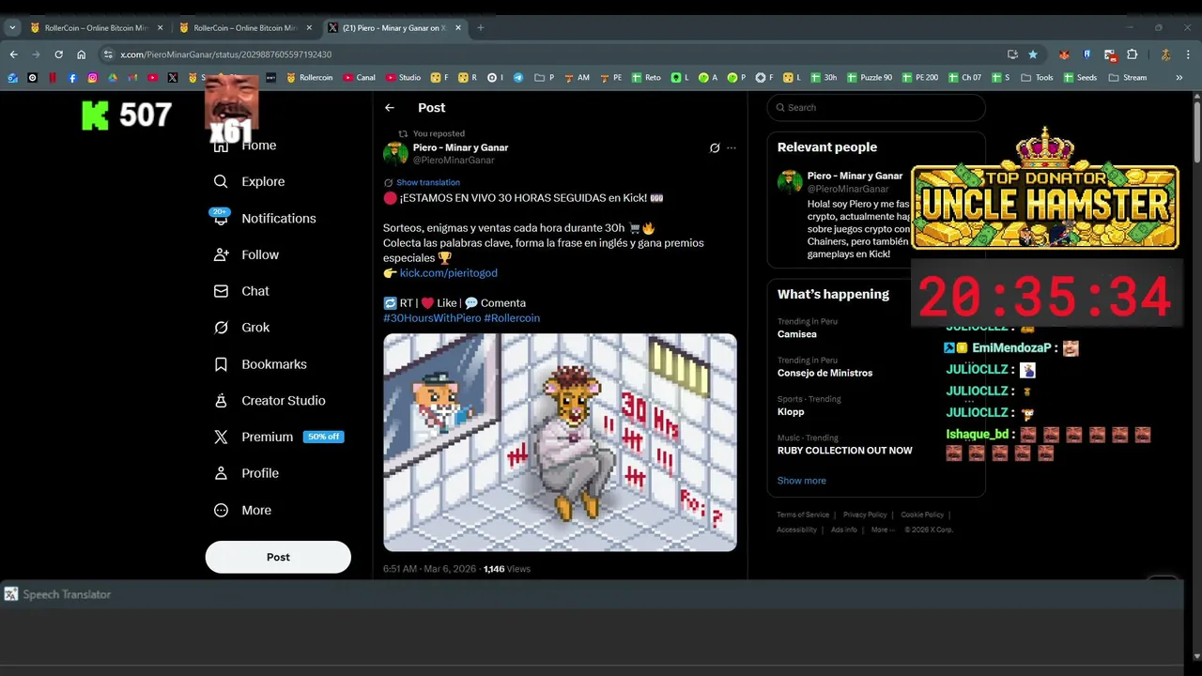Screen dimensions: 1202x676
Task: Open the Telegram bookmark icon
Action: [518, 78]
